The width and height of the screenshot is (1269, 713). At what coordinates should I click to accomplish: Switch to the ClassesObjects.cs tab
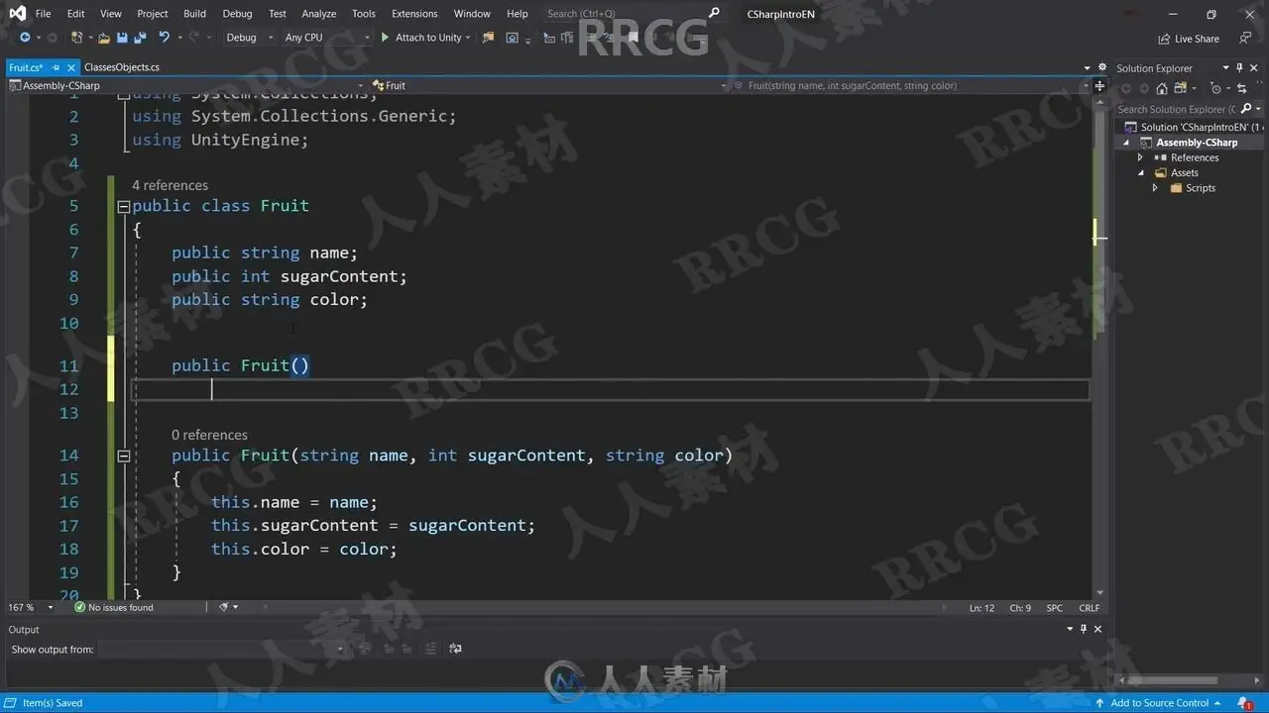click(122, 67)
